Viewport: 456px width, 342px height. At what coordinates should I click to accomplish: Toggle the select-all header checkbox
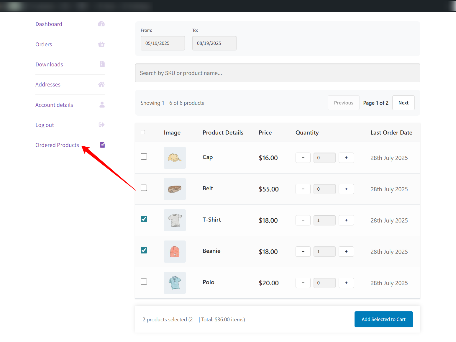143,132
